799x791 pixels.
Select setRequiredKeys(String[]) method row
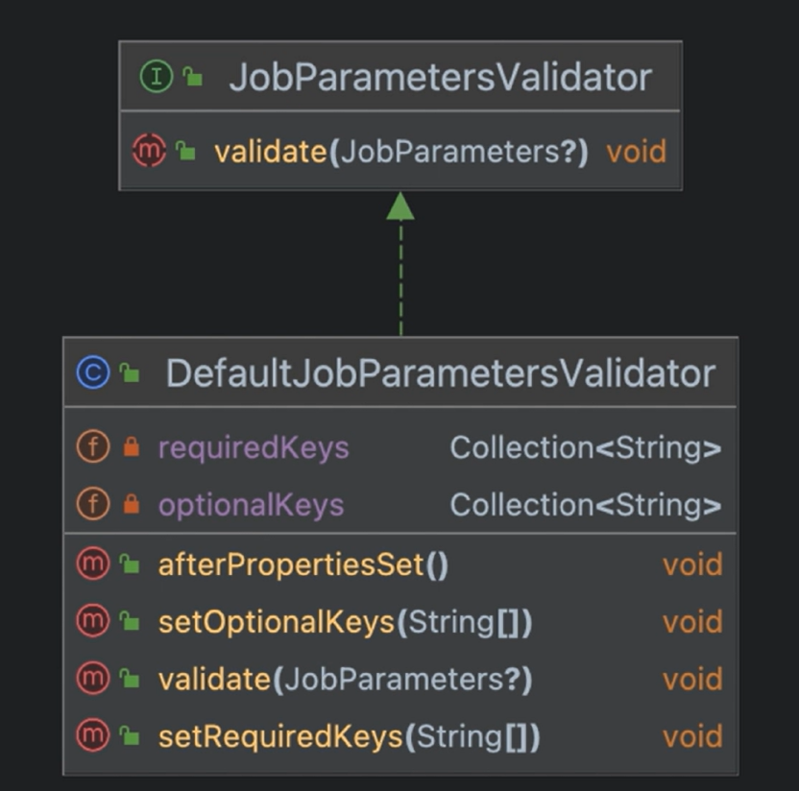pos(349,737)
